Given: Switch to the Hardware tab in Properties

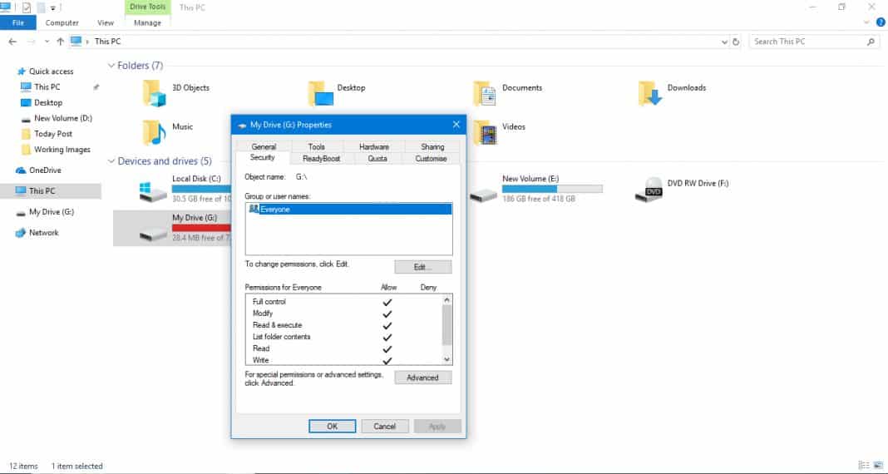Looking at the screenshot, I should click(374, 146).
